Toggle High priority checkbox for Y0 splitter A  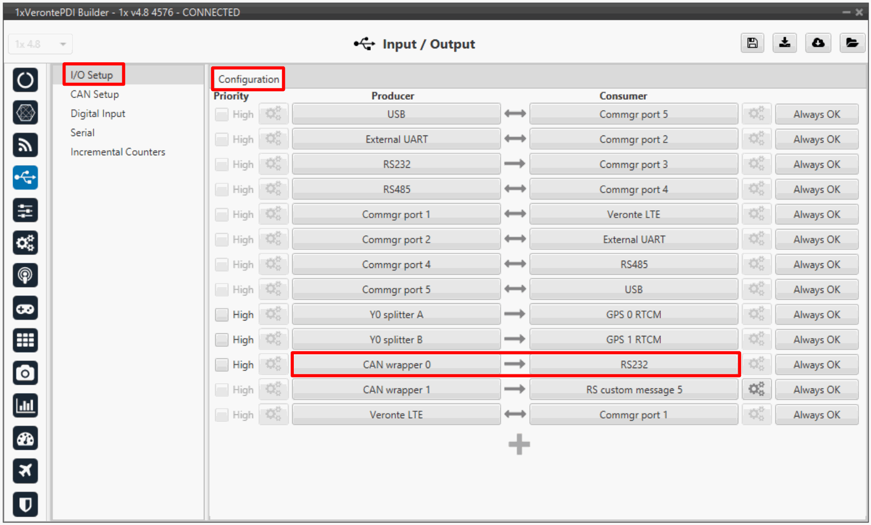click(222, 315)
